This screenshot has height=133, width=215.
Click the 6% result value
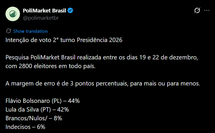pos(41,127)
